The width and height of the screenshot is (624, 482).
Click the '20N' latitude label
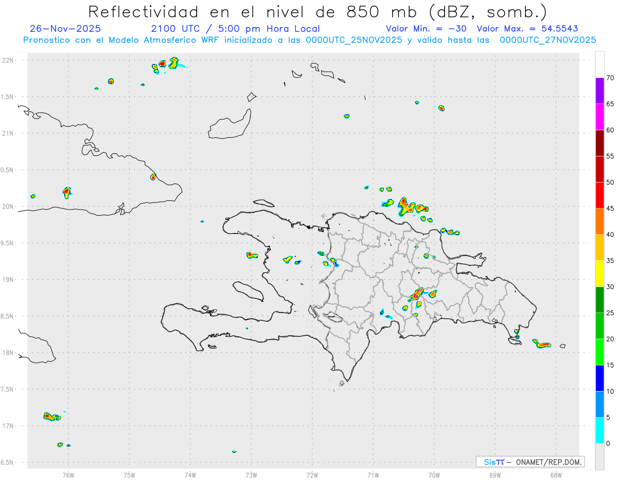(8, 206)
